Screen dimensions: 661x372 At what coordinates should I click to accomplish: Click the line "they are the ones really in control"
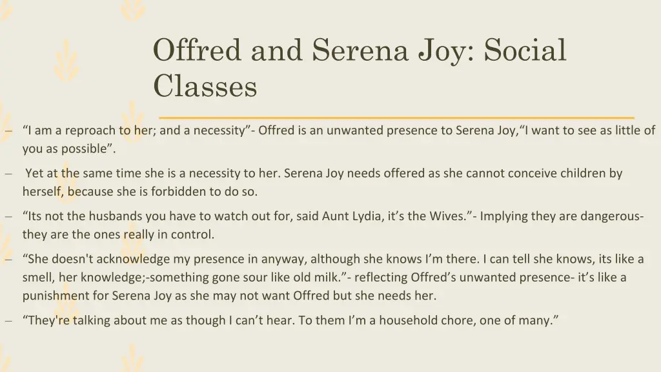coord(117,234)
